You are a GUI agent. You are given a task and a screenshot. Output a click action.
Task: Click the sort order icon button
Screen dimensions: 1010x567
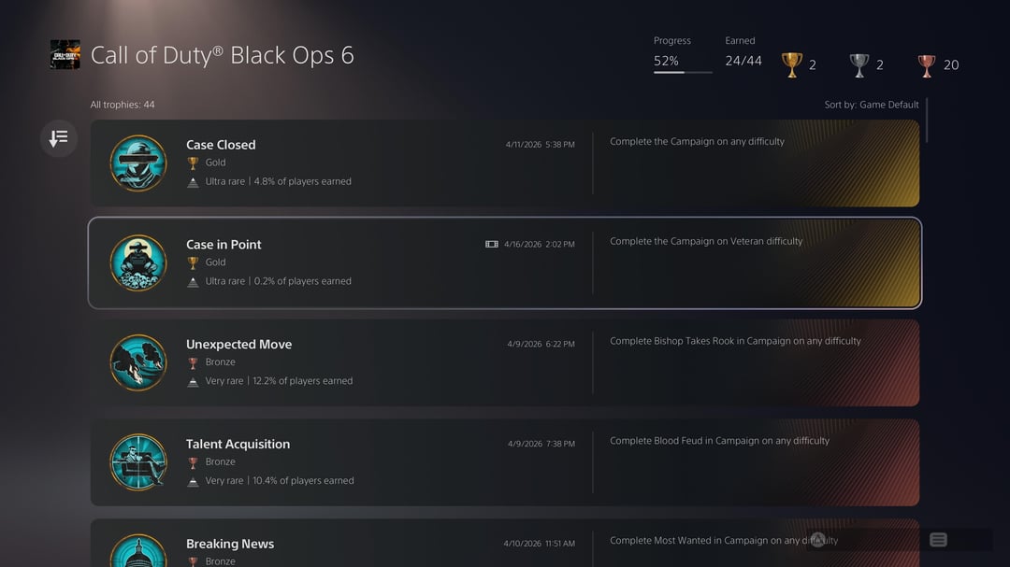(x=59, y=138)
